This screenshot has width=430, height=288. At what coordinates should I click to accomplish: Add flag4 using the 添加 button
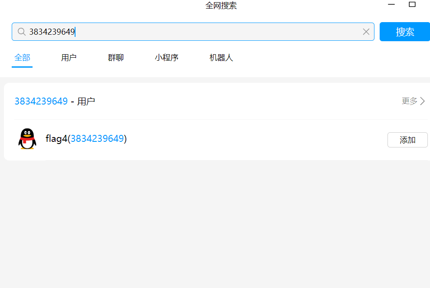click(x=407, y=140)
